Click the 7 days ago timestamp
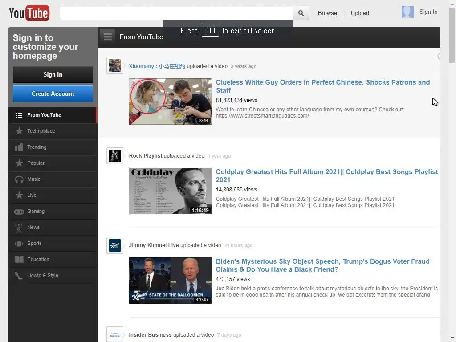Image resolution: width=456 pixels, height=342 pixels. (229, 335)
